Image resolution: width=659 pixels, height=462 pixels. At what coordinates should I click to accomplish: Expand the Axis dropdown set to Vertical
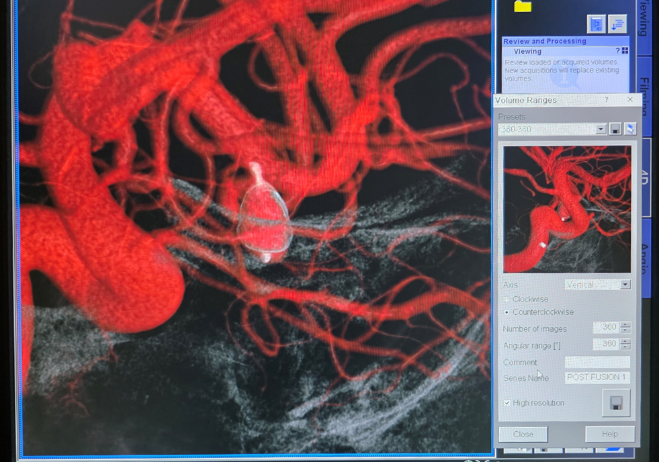[x=625, y=285]
